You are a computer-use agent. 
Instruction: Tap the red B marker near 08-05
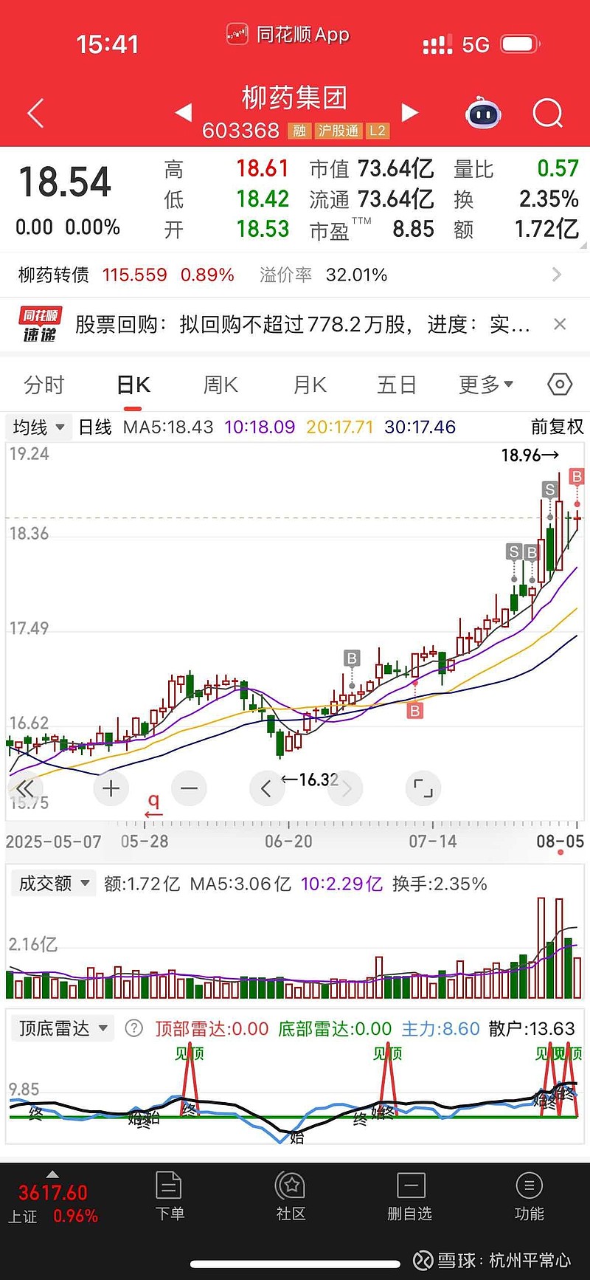[x=577, y=477]
